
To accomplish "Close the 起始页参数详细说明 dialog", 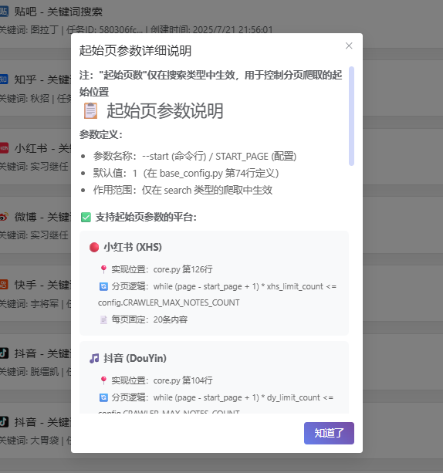I will (349, 46).
